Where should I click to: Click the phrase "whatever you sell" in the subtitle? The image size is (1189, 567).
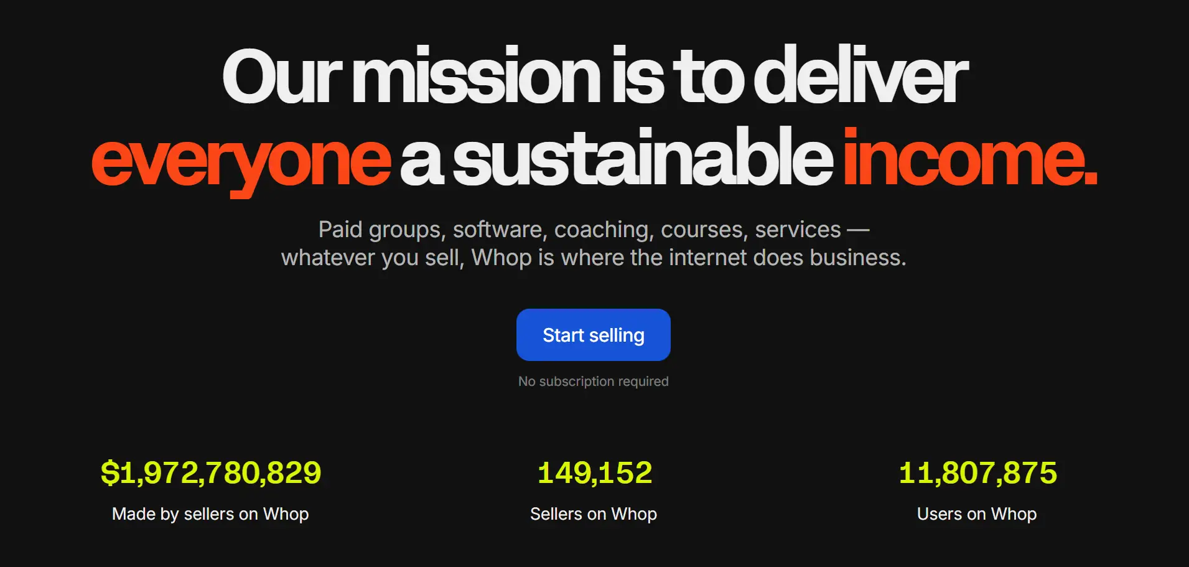tap(372, 258)
